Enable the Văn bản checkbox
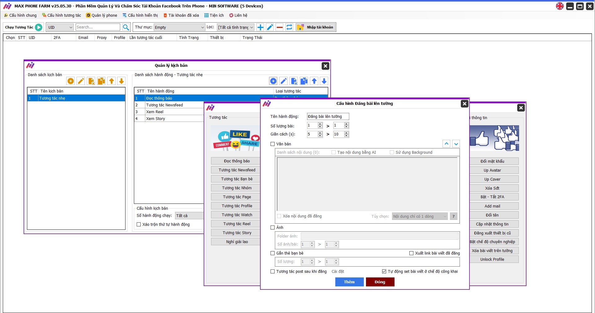The height and width of the screenshot is (313, 595). click(273, 144)
